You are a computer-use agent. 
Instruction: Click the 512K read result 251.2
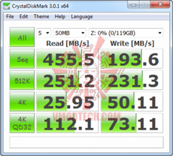67,80
